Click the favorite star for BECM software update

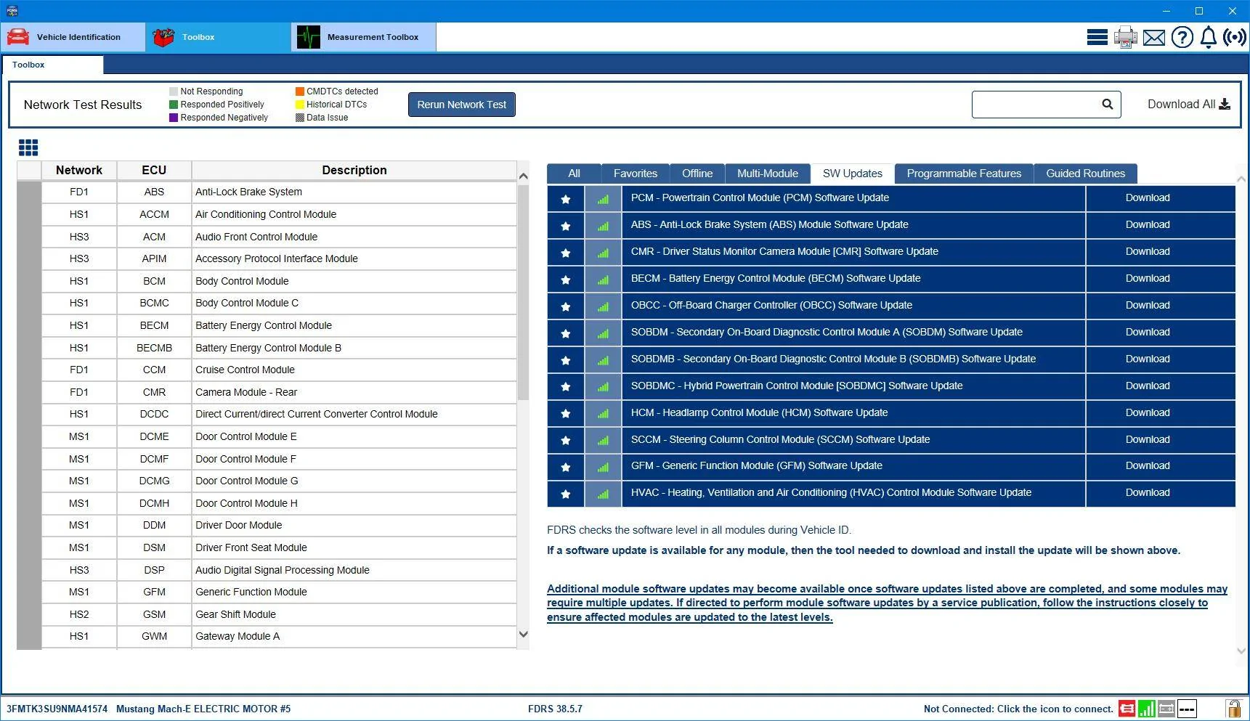pos(566,280)
